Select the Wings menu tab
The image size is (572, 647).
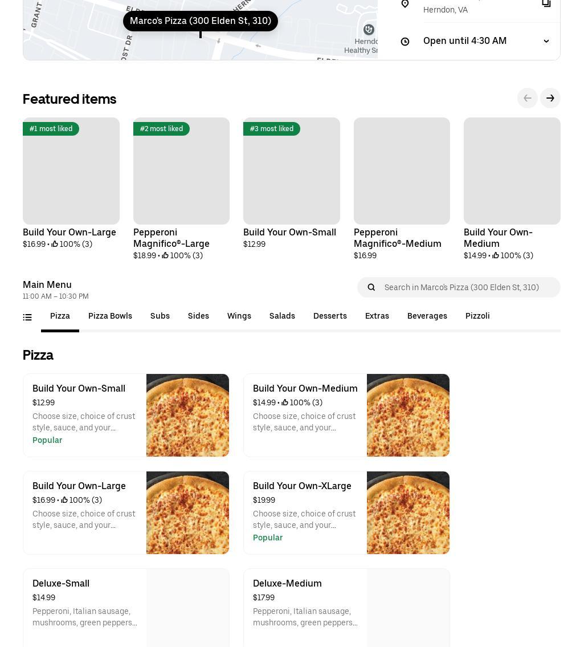tap(239, 316)
